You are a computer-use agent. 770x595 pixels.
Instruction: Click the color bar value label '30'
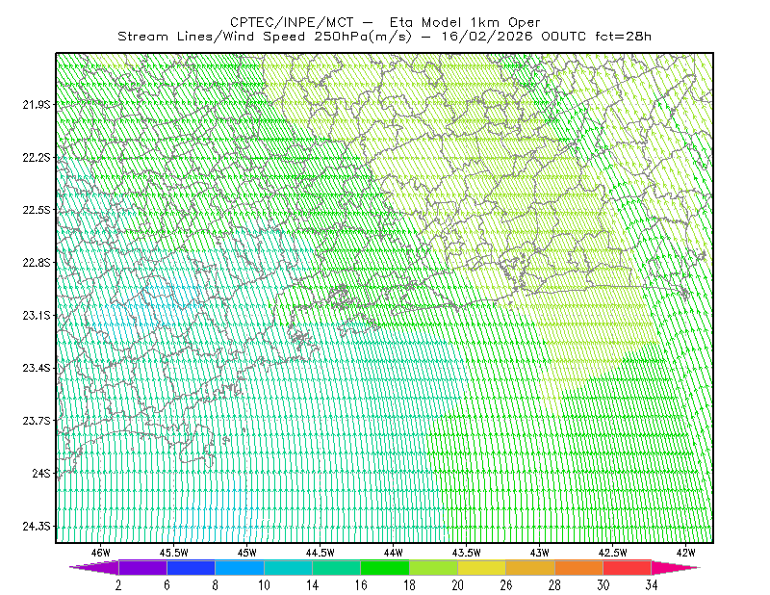click(603, 585)
